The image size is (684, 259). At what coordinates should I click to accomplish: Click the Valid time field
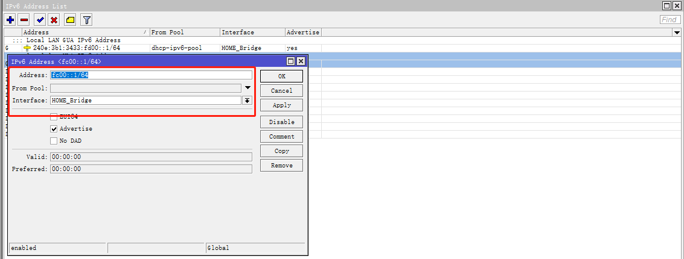tap(152, 157)
